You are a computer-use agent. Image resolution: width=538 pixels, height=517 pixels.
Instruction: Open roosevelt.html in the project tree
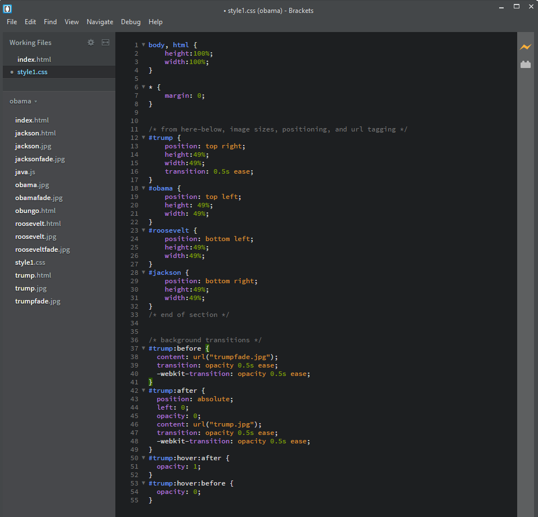(38, 224)
